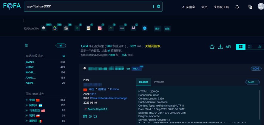Filter by kntDW... fingerprint entry
This screenshot has height=125, width=264.
[31, 67]
